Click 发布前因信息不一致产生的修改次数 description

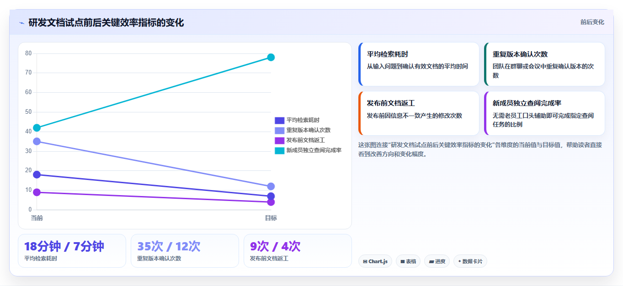[415, 116]
